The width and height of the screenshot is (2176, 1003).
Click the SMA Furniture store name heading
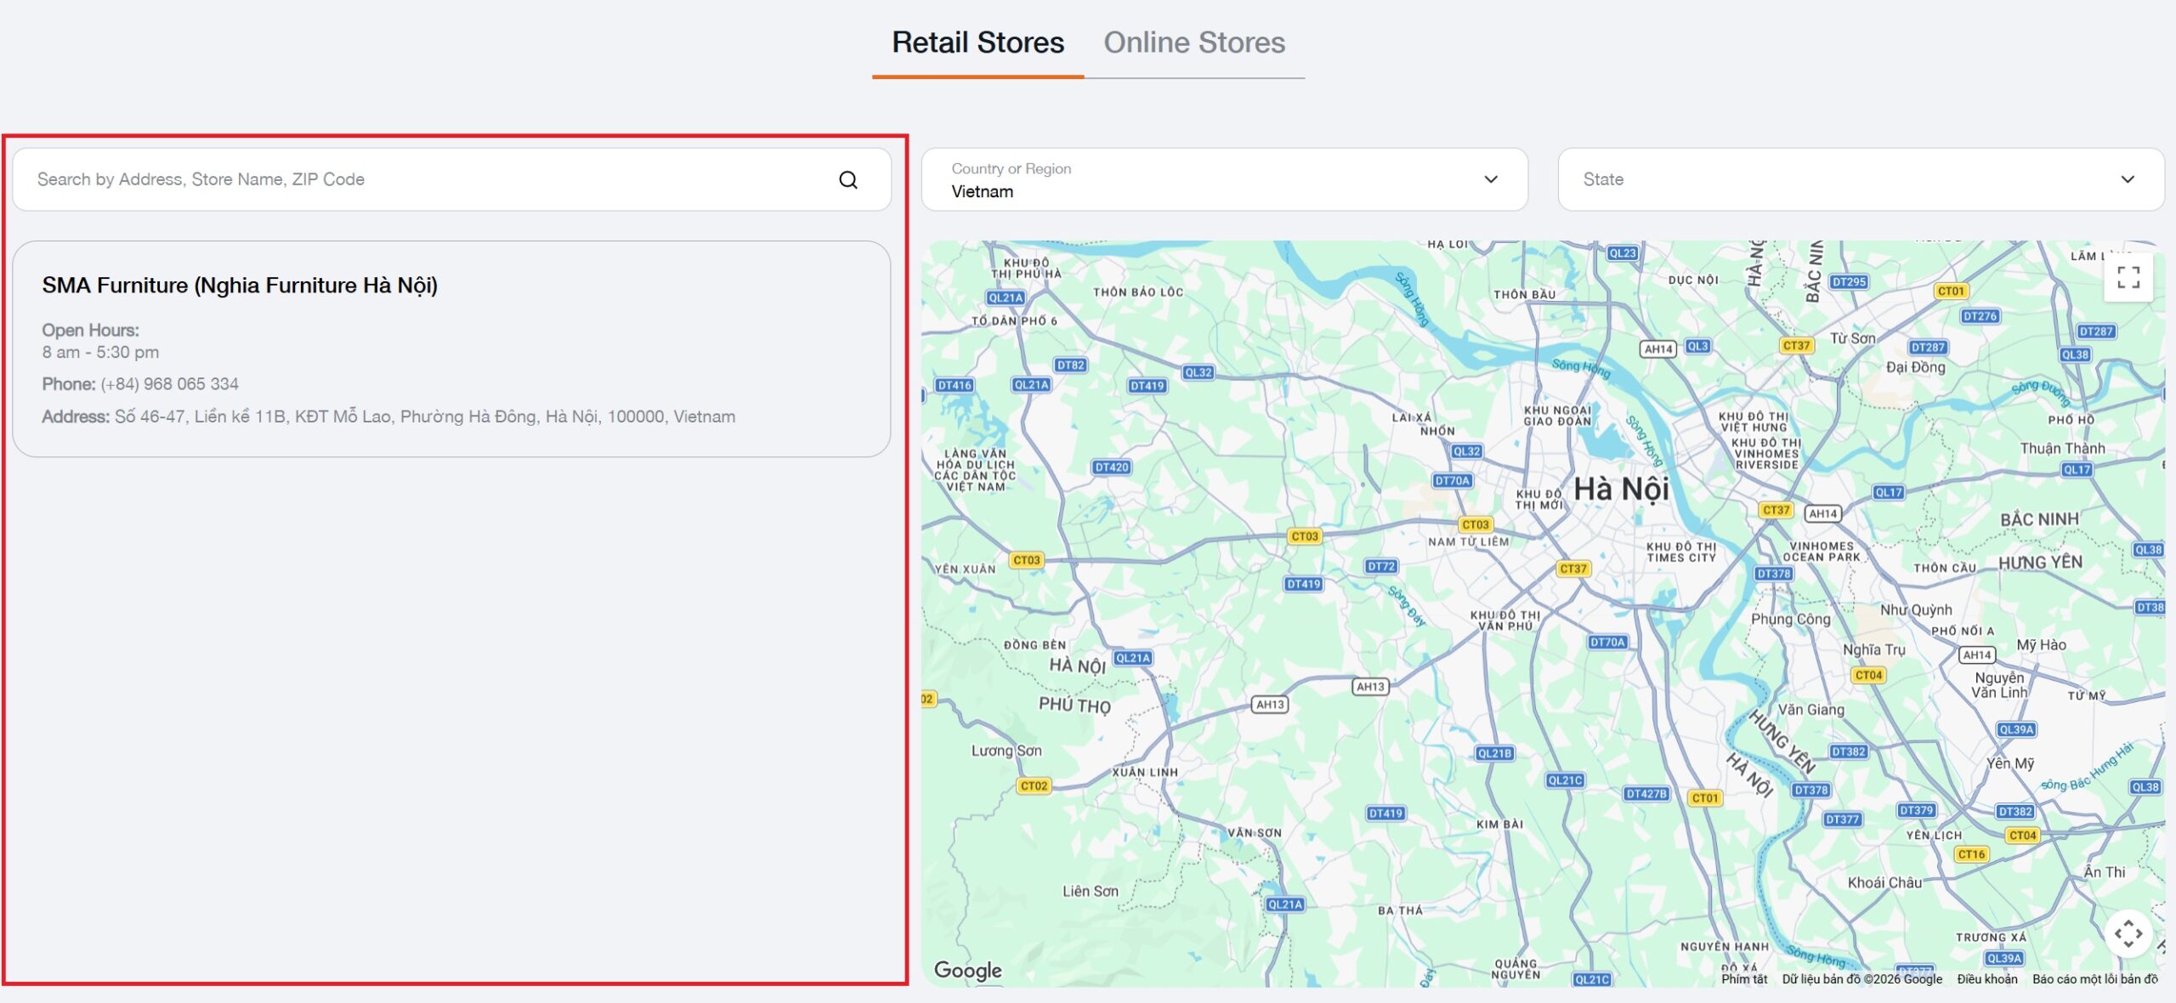click(240, 286)
